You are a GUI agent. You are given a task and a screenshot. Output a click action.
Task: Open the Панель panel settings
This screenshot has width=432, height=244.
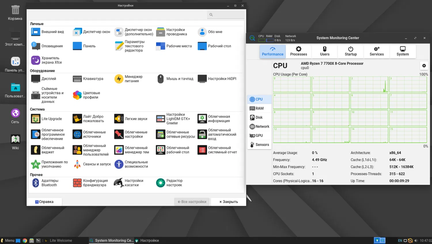click(84, 46)
